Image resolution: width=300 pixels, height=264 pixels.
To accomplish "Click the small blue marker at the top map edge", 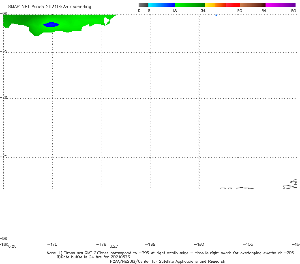I will 216,15.
